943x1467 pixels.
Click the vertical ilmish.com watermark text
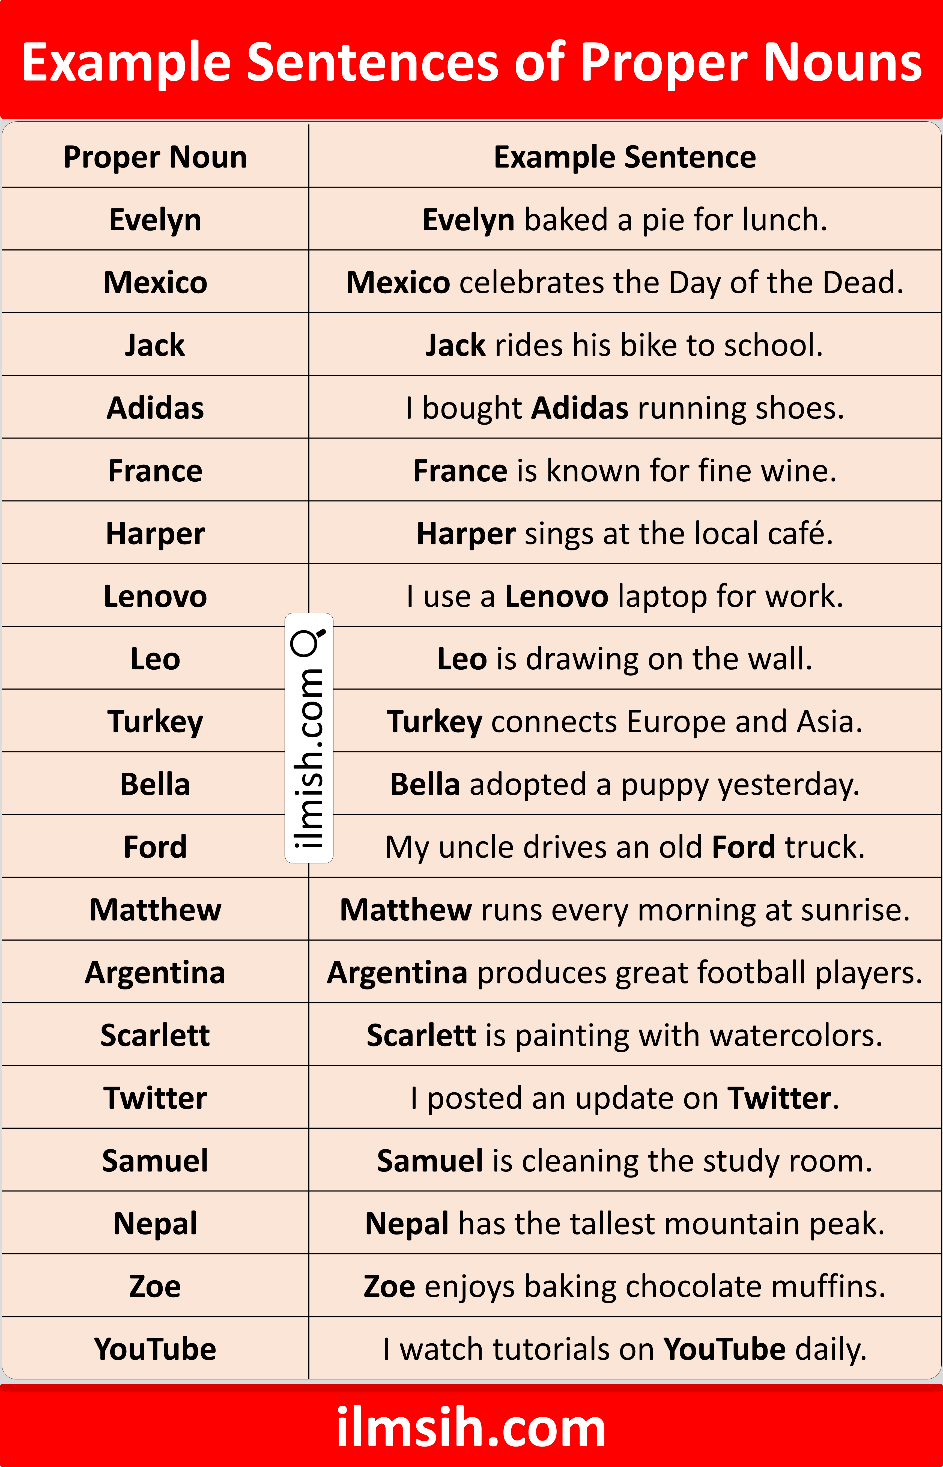(309, 758)
